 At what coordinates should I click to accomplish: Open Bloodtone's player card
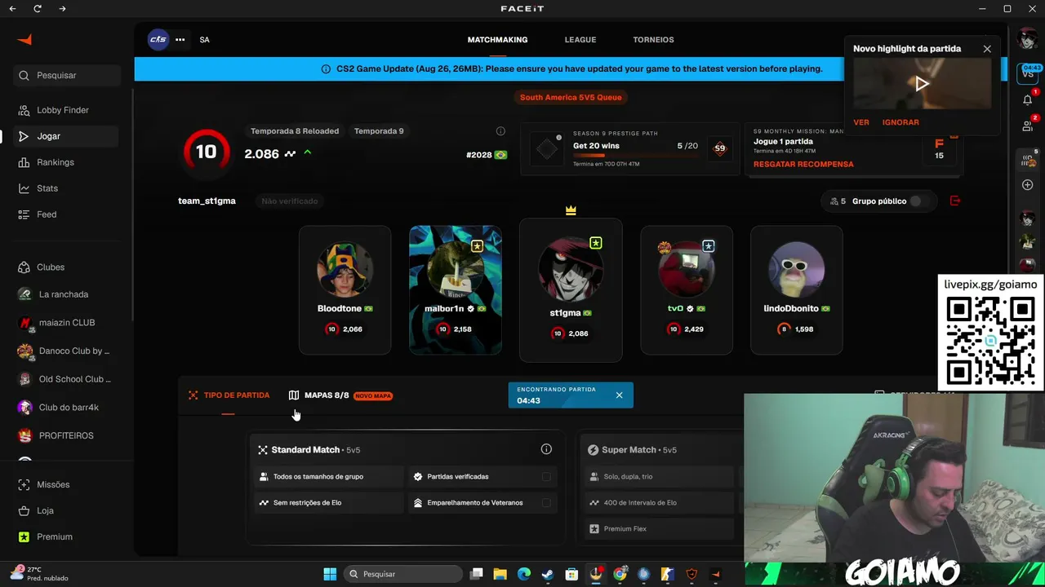(345, 290)
